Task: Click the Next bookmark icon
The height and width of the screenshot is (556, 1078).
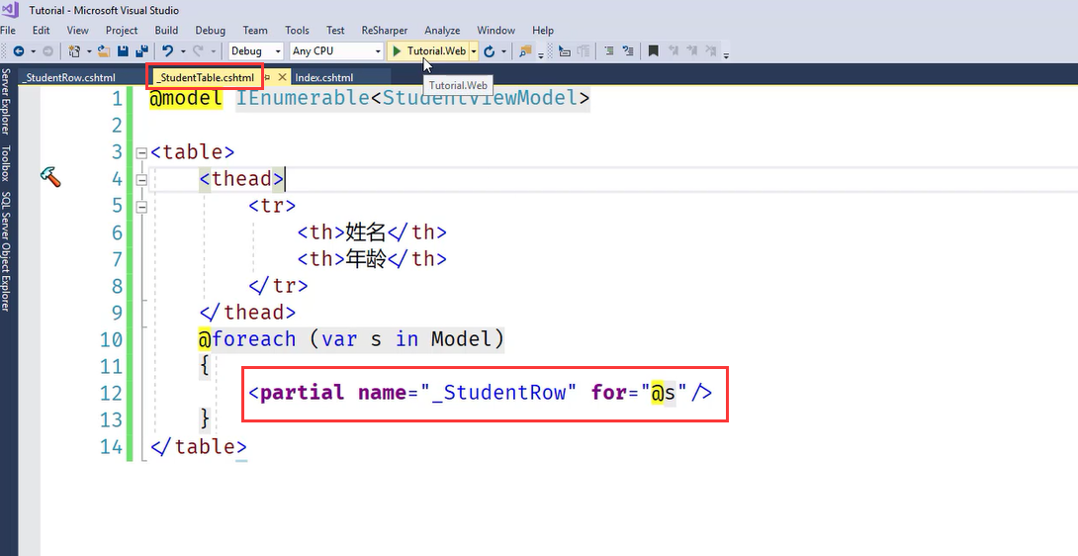Action: (692, 50)
